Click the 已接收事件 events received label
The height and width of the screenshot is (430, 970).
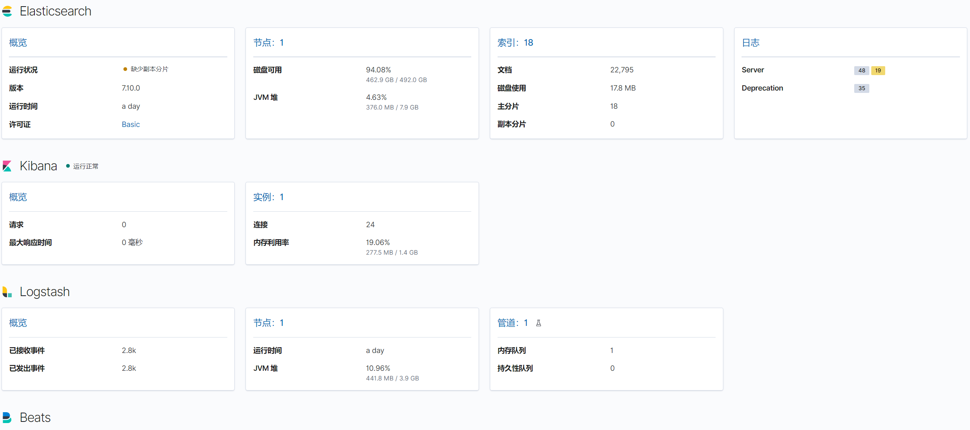[27, 350]
